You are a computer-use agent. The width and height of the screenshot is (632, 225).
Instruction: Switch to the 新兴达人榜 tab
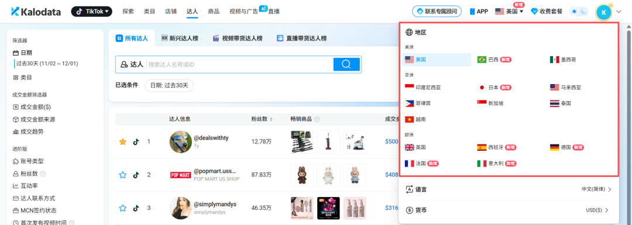click(x=180, y=38)
